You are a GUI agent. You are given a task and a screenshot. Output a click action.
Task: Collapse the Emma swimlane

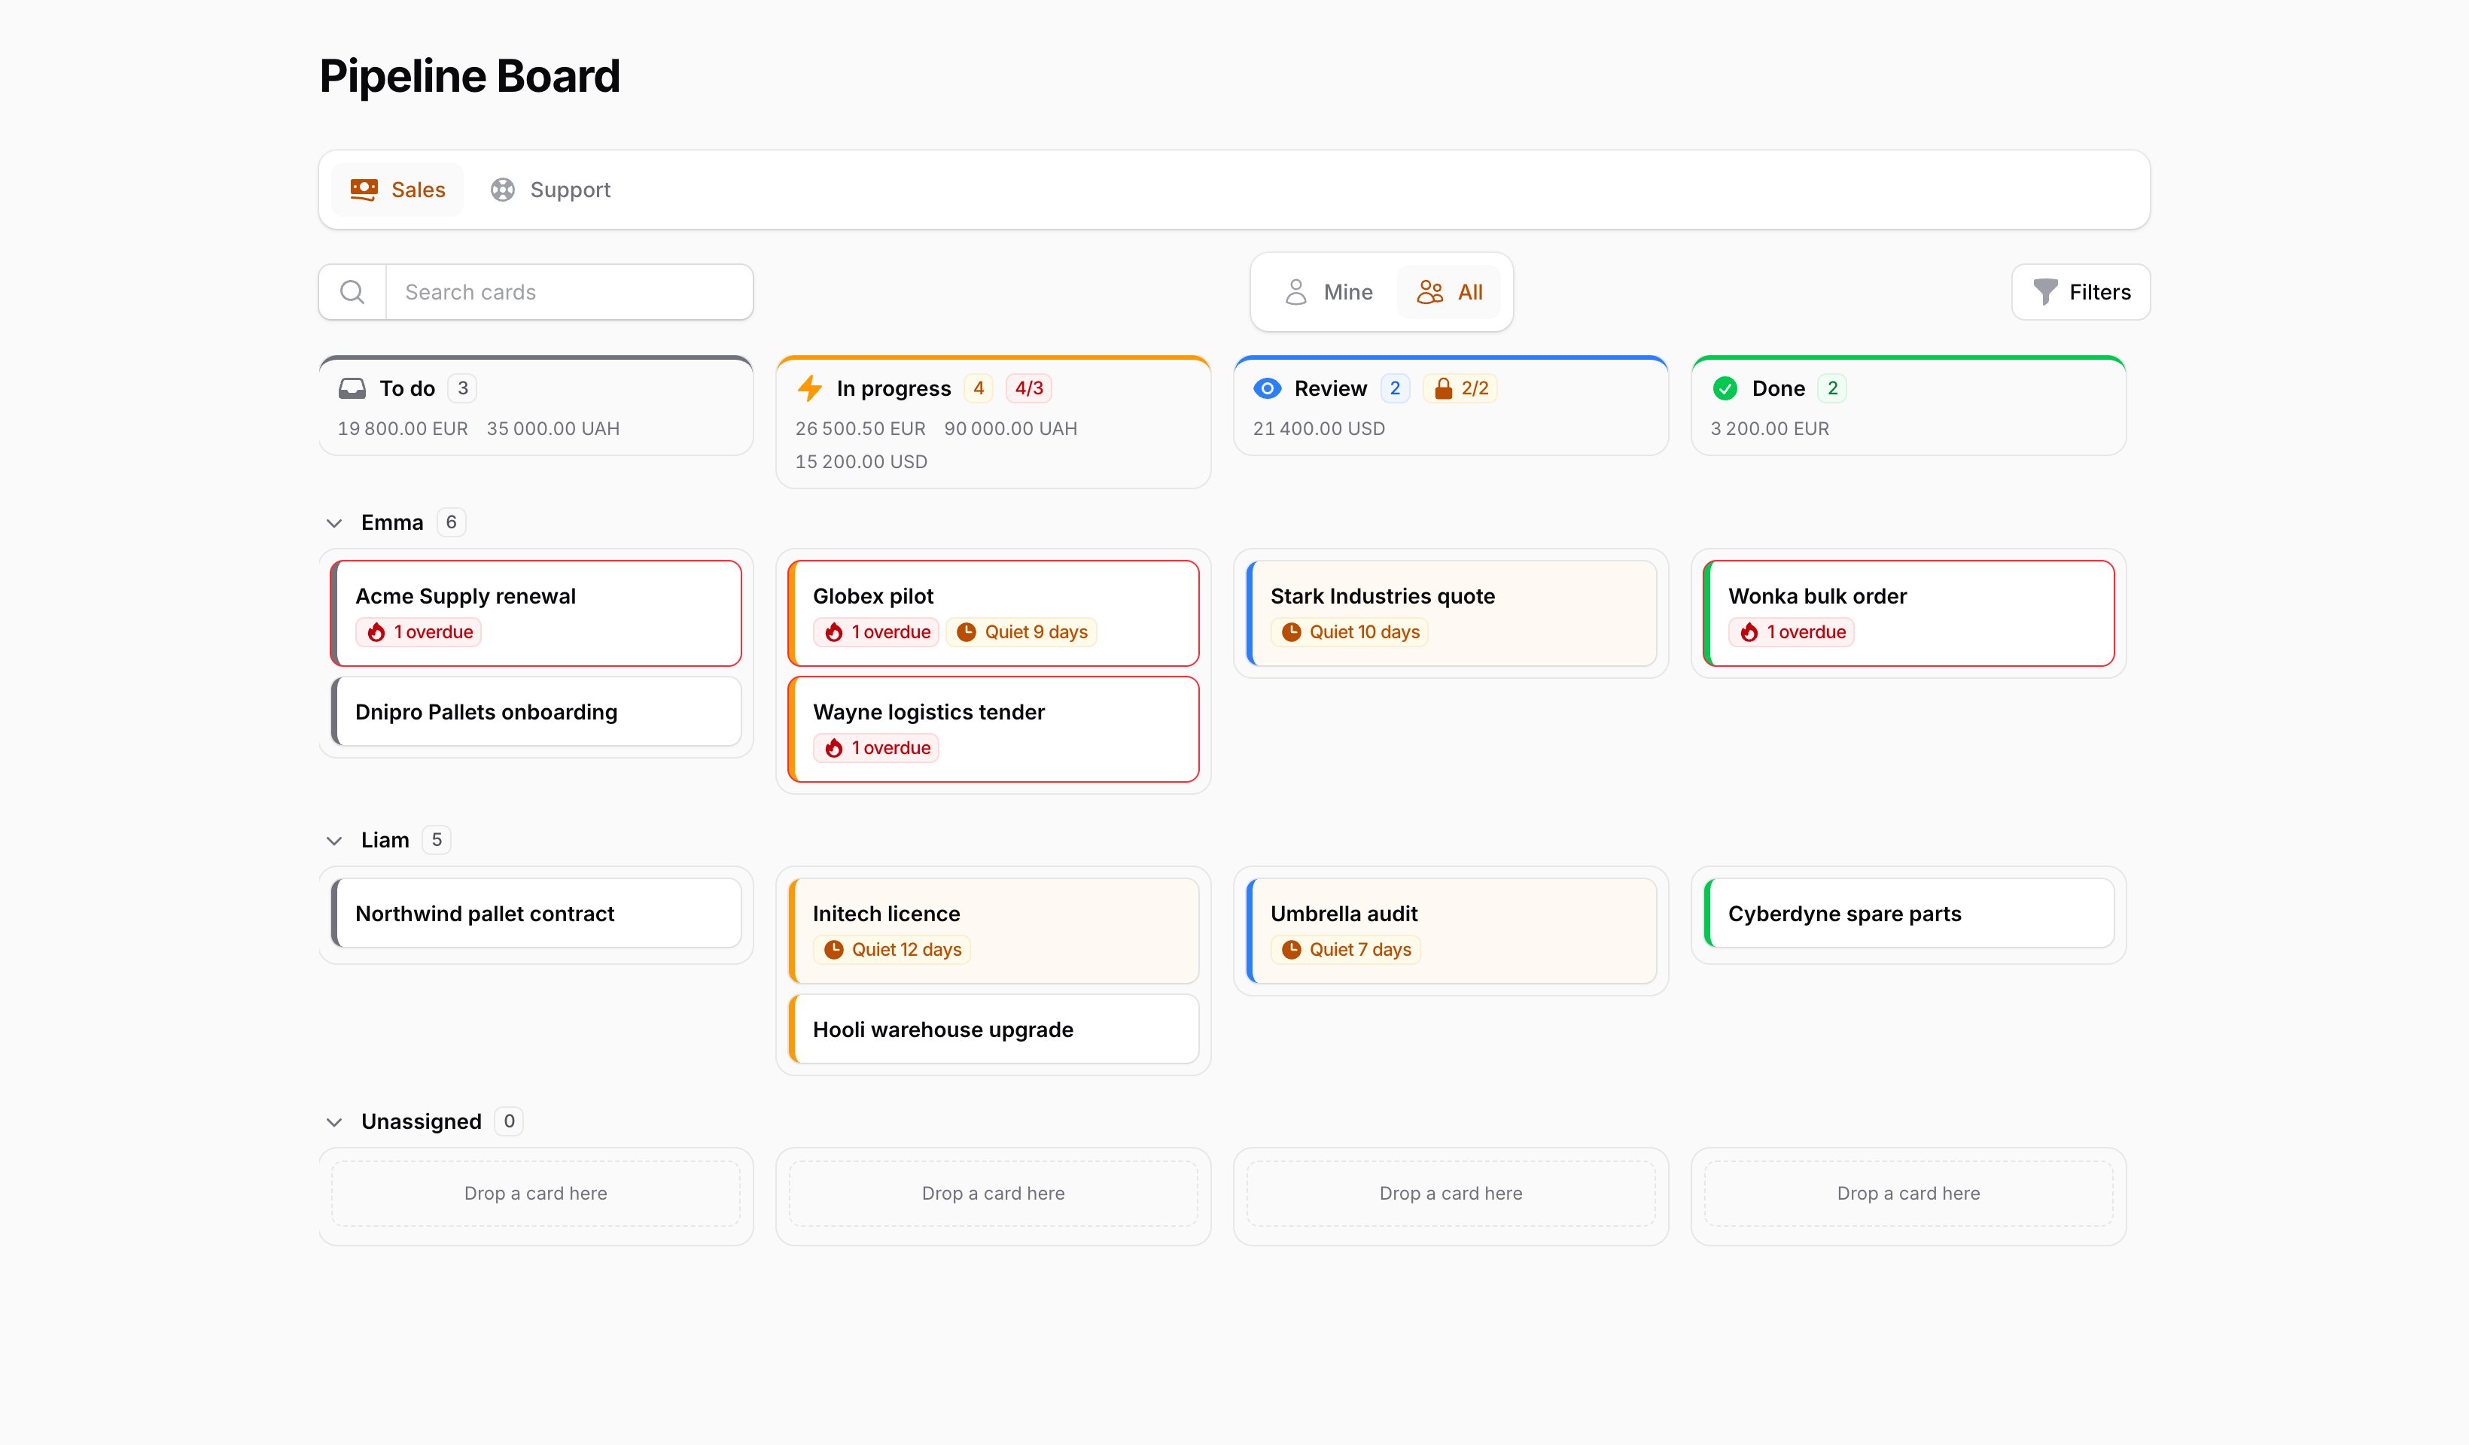(334, 523)
